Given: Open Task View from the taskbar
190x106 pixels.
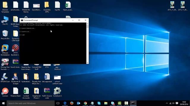Looking at the screenshot, I should point(58,103).
